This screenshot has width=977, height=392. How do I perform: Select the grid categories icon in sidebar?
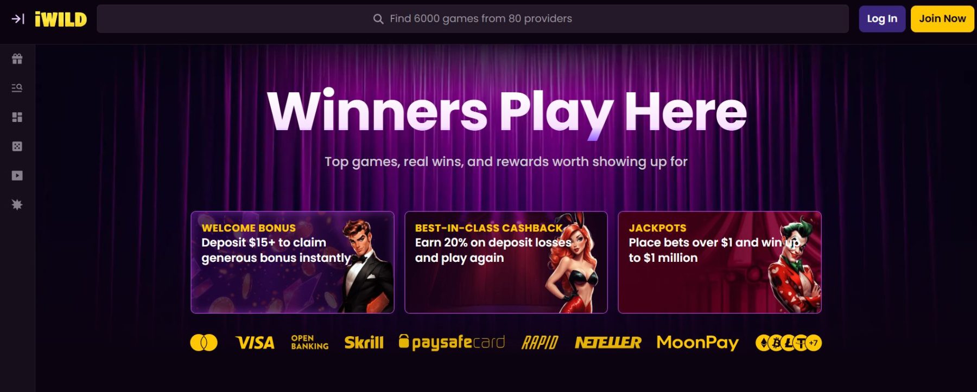tap(17, 117)
